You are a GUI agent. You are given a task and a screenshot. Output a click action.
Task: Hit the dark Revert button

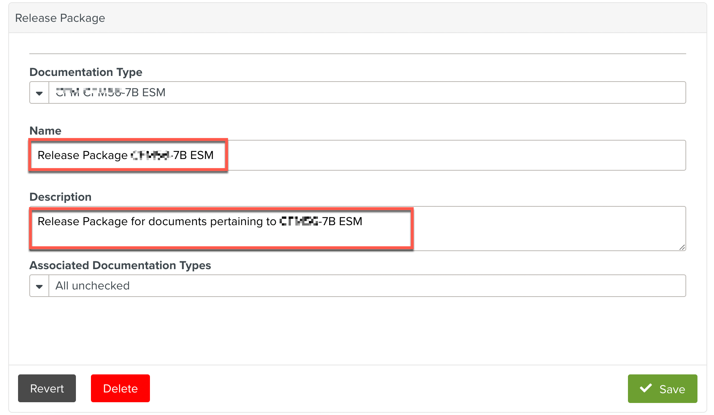click(x=47, y=388)
